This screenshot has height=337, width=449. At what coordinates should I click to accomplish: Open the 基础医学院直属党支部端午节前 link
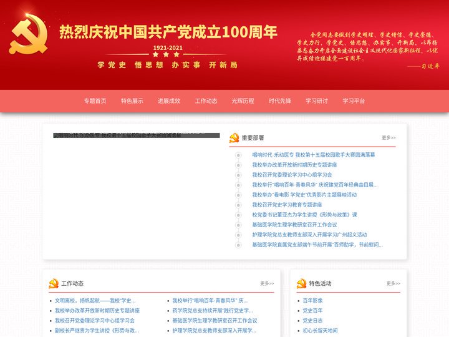click(x=317, y=245)
